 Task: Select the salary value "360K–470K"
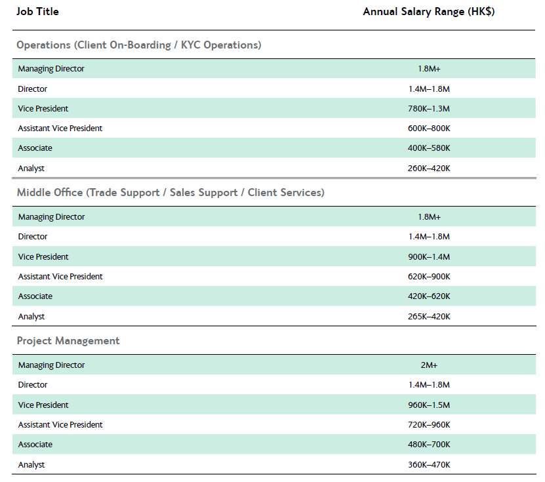[x=429, y=465]
